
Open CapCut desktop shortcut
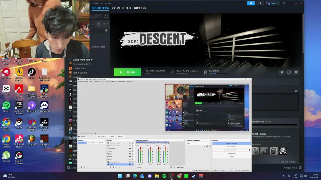(6, 90)
